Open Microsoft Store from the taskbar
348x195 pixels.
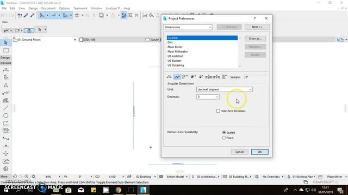[69, 190]
